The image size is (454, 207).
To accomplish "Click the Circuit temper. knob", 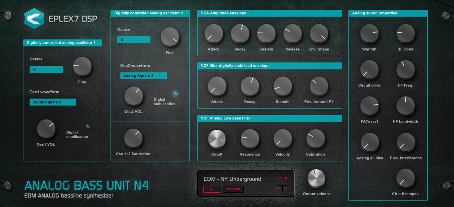I will 406,178.
